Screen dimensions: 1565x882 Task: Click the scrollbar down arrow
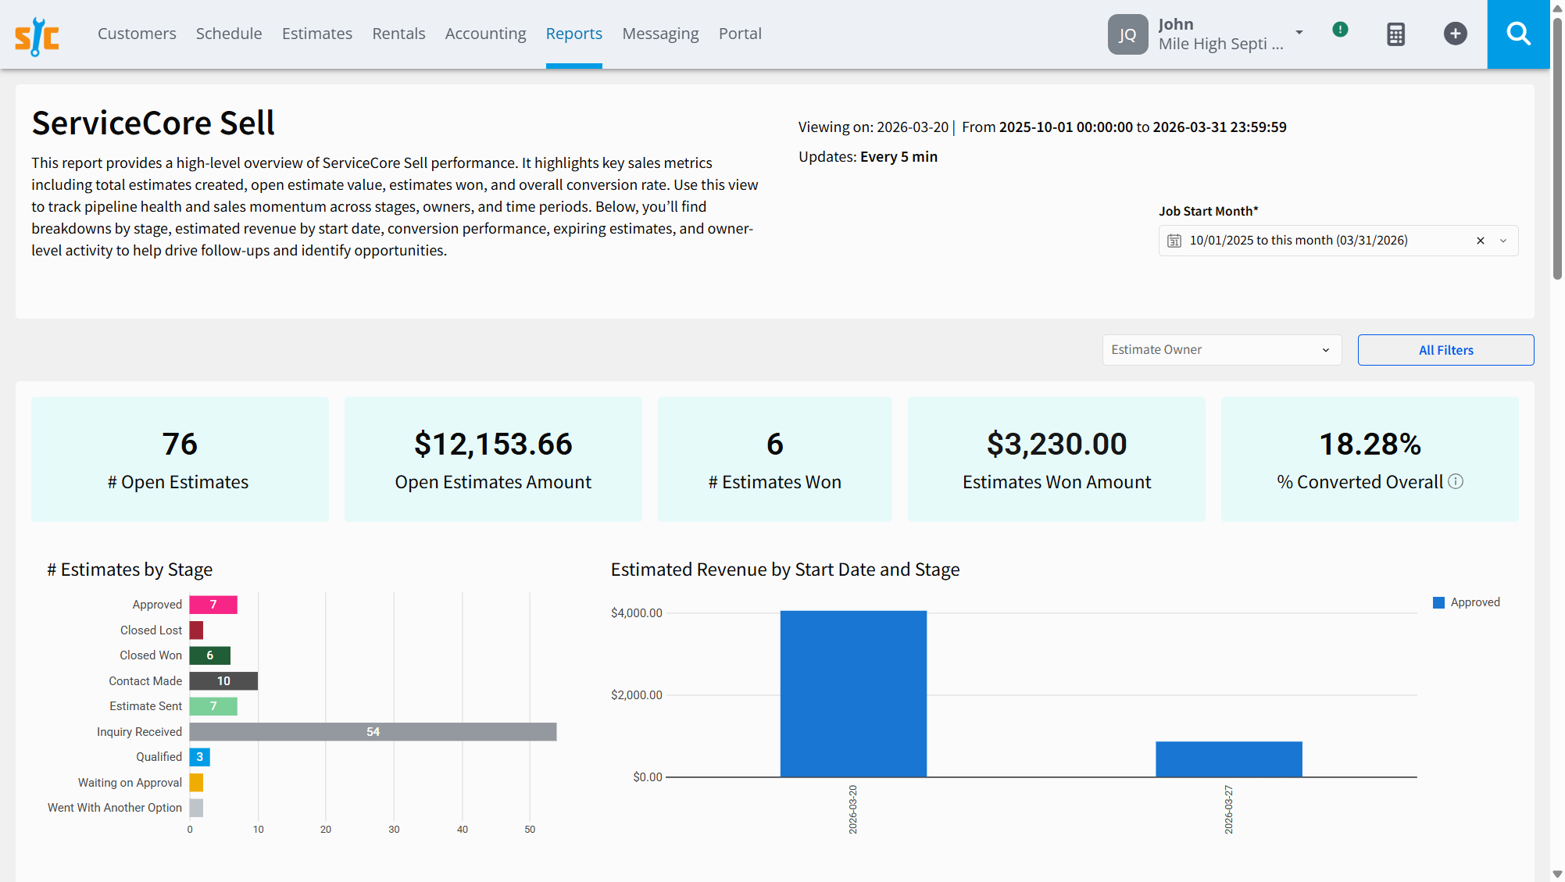point(1557,874)
